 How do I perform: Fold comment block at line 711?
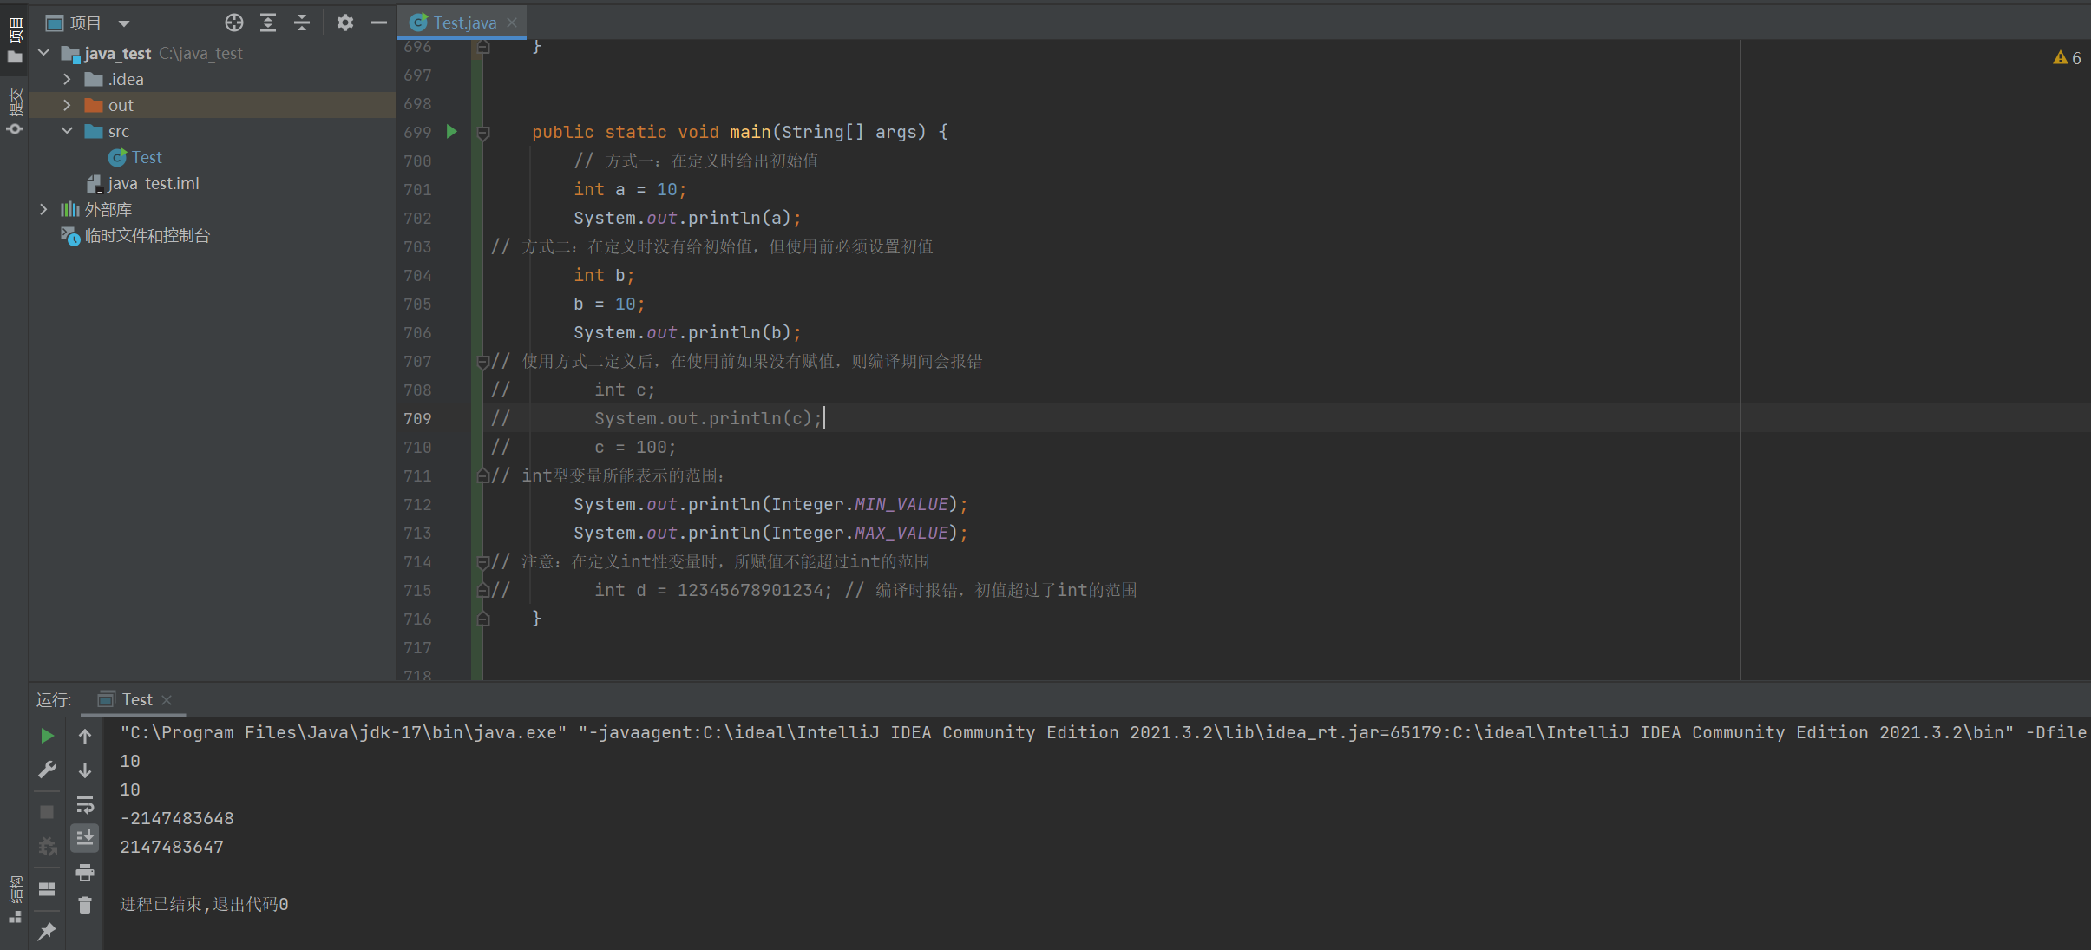click(x=483, y=475)
